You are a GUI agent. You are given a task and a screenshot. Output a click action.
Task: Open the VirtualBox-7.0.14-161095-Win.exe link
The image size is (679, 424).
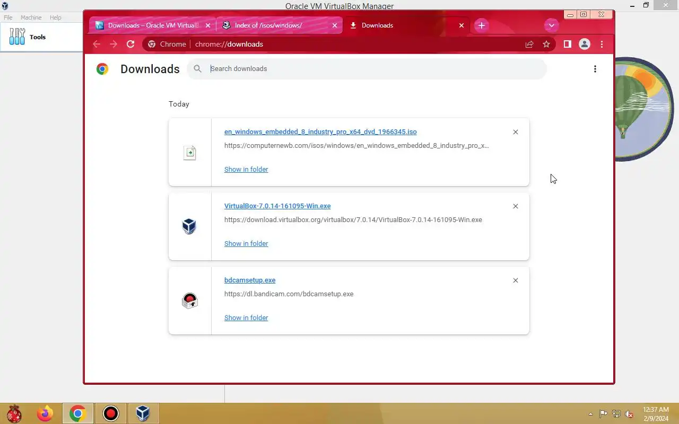277,206
